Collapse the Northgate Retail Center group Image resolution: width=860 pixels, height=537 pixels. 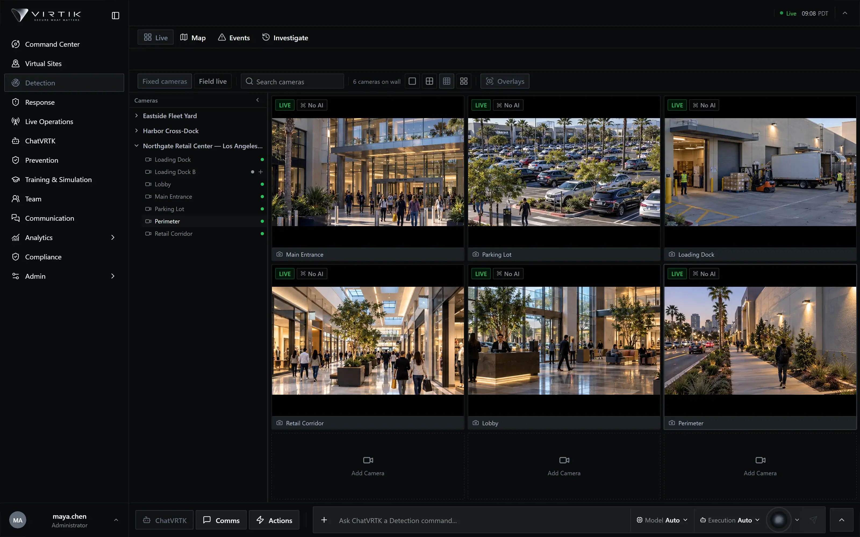(x=137, y=146)
